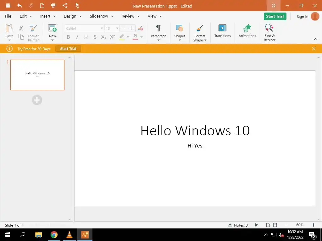Undo the last action
This screenshot has width=322, height=241.
(x=19, y=6)
